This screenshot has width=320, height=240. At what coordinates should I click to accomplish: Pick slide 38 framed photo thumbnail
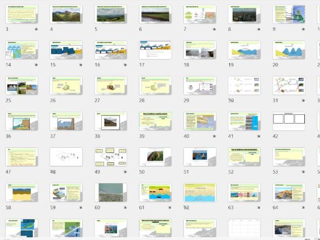pyautogui.click(x=111, y=121)
